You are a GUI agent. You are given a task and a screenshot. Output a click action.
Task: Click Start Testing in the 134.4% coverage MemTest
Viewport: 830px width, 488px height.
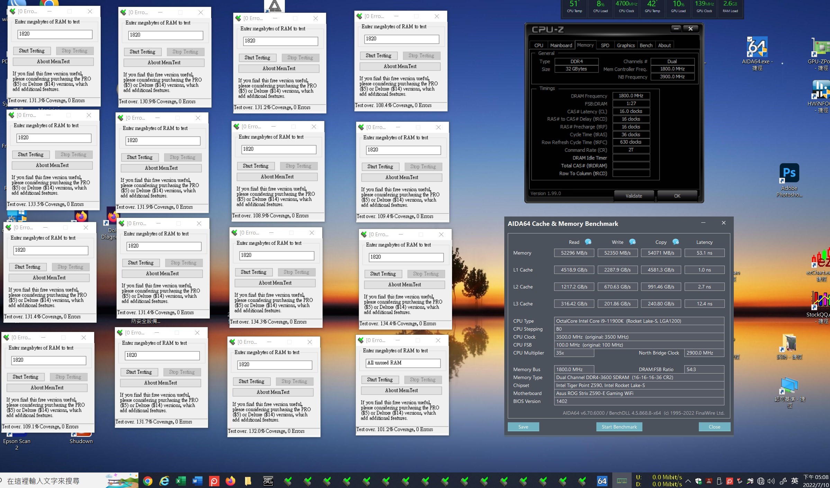[x=383, y=274]
